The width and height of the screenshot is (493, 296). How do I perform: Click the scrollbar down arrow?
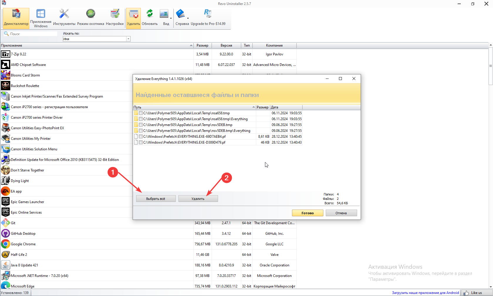point(490,287)
